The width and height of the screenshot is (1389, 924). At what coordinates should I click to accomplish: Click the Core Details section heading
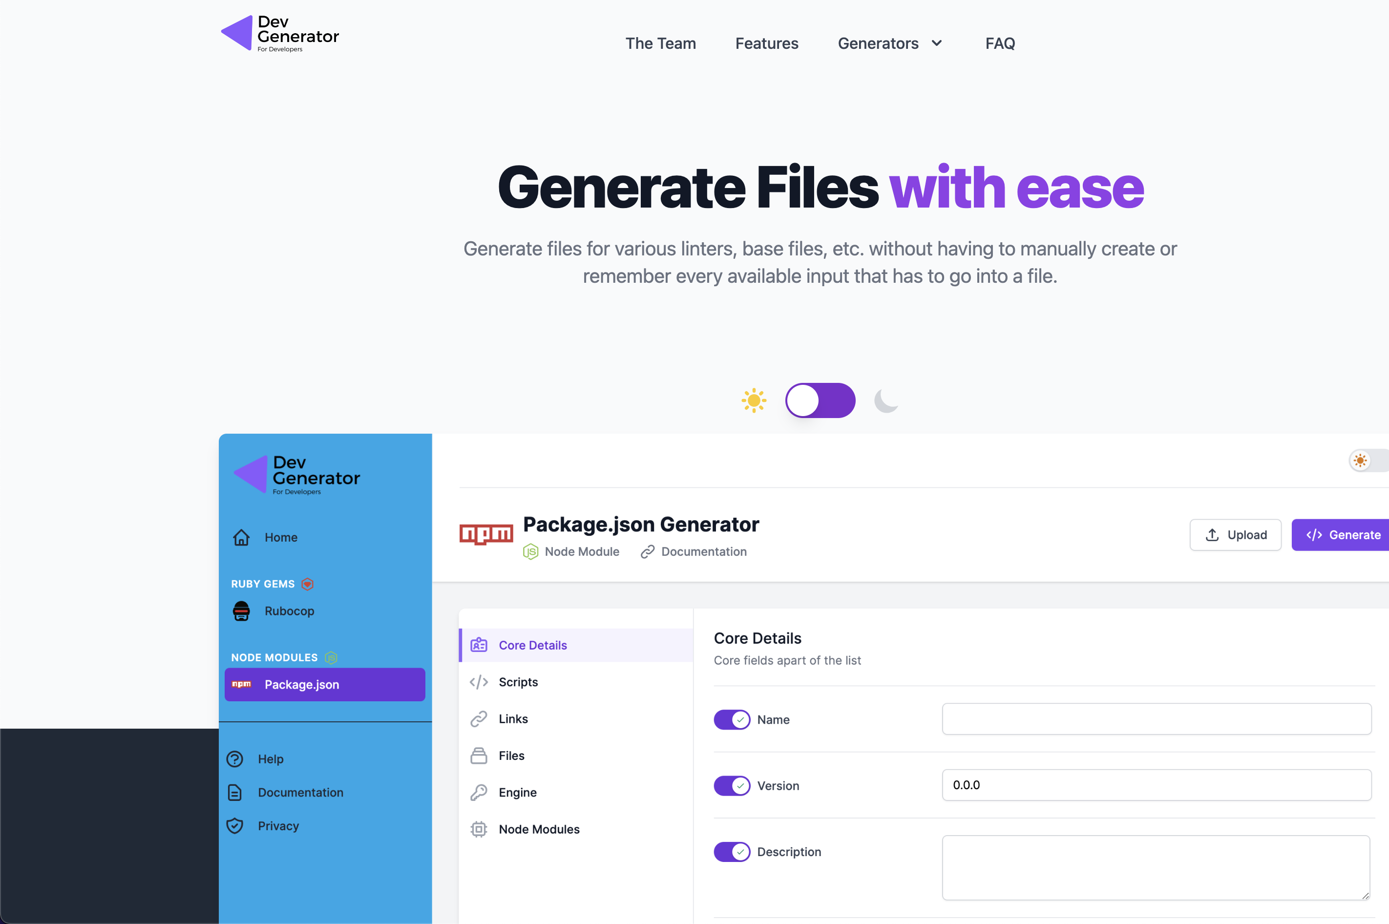tap(758, 638)
